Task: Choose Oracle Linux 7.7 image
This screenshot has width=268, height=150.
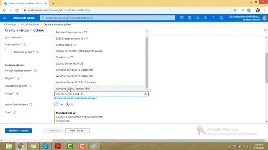Action: [x=99, y=57]
